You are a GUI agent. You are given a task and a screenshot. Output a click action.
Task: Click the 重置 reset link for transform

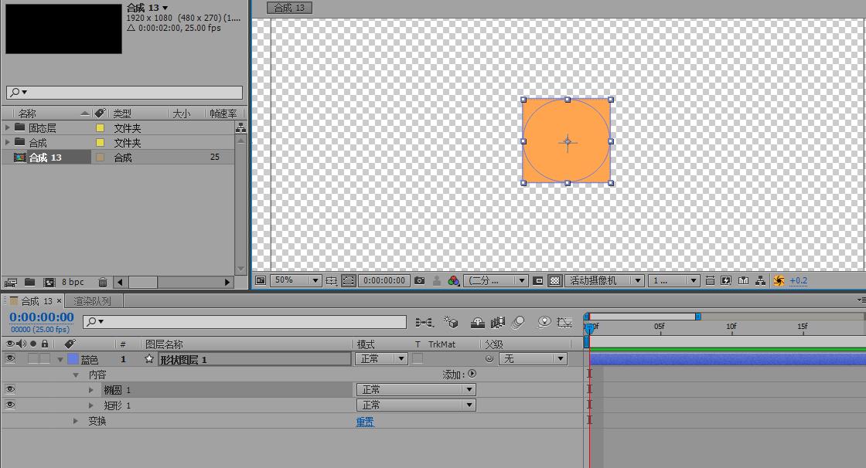click(x=365, y=422)
